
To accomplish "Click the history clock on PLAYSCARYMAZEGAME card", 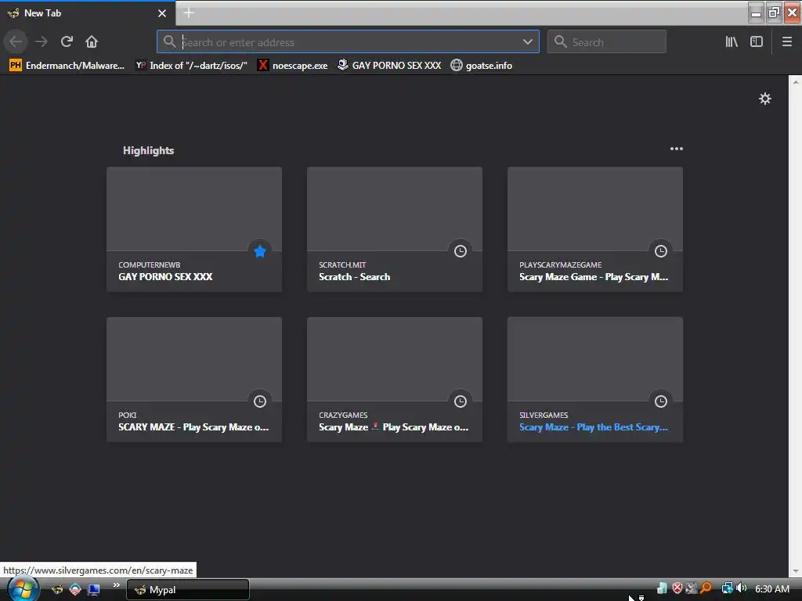I will pos(661,251).
